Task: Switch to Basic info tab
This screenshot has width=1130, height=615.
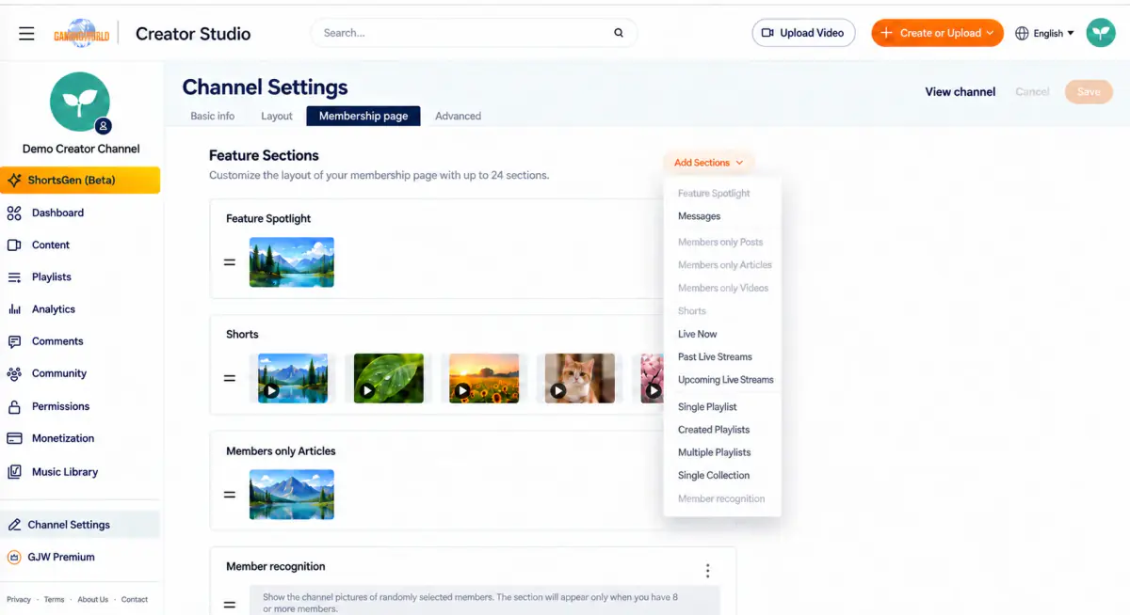Action: [213, 116]
